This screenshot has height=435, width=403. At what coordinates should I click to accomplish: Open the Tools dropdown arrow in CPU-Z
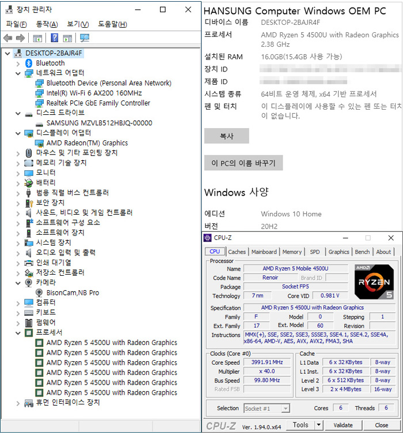[x=319, y=425]
